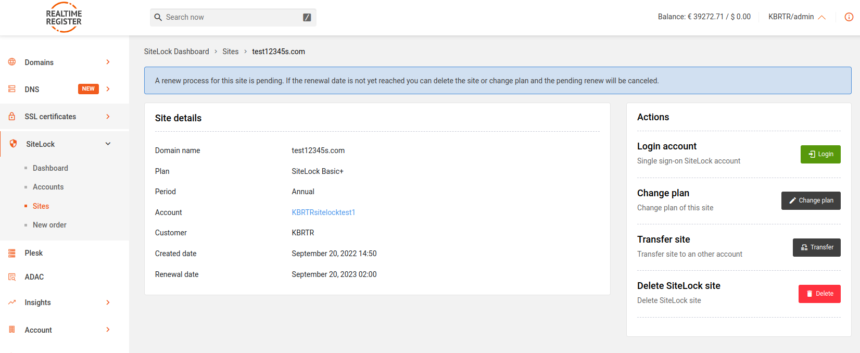Click the Annual period value
The image size is (860, 353).
303,192
